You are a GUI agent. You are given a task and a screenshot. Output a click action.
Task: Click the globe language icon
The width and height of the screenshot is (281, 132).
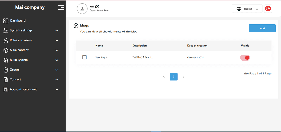pos(239,9)
